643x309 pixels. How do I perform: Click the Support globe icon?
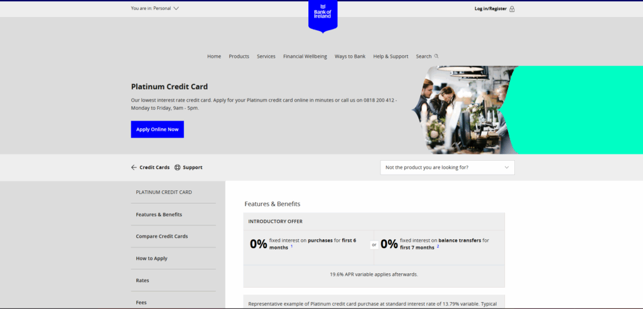[178, 168]
